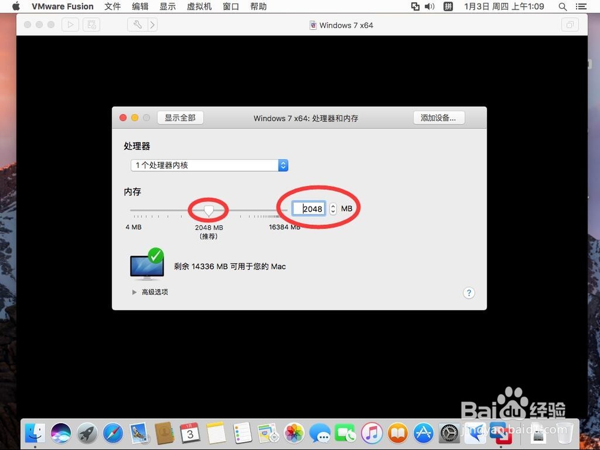The image size is (600, 450).
Task: Open the 帮助 menu
Action: click(x=259, y=7)
